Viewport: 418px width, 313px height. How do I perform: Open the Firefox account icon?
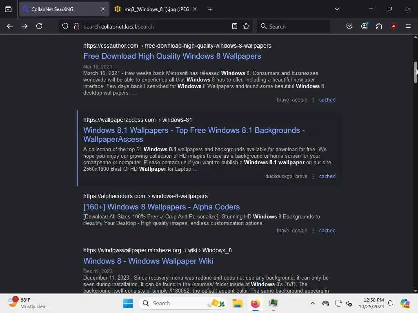(364, 26)
